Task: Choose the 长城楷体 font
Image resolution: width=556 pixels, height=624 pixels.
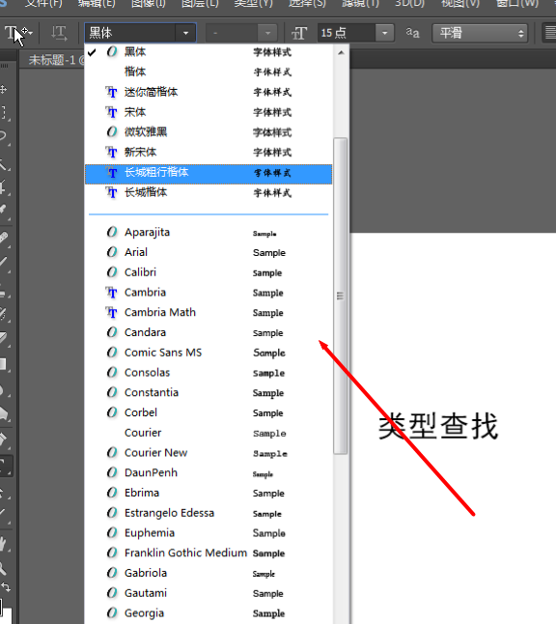Action: point(208,192)
